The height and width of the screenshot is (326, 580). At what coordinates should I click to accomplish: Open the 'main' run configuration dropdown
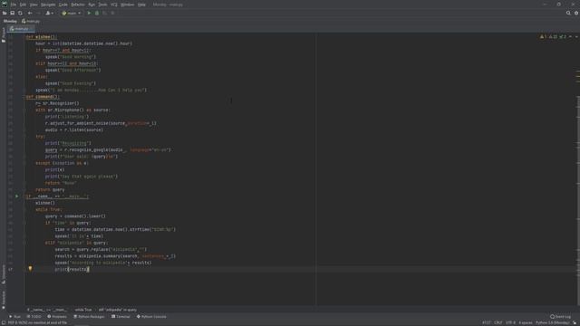72,13
